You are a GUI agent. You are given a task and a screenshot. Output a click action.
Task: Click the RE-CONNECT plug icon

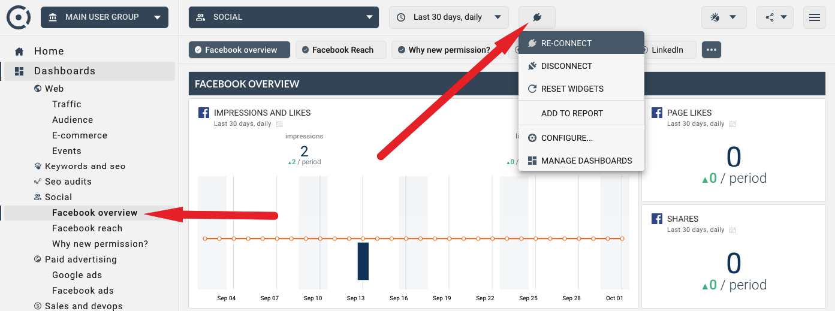pos(532,43)
